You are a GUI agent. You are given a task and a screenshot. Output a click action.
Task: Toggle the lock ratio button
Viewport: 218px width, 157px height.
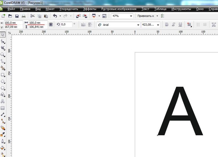point(51,25)
